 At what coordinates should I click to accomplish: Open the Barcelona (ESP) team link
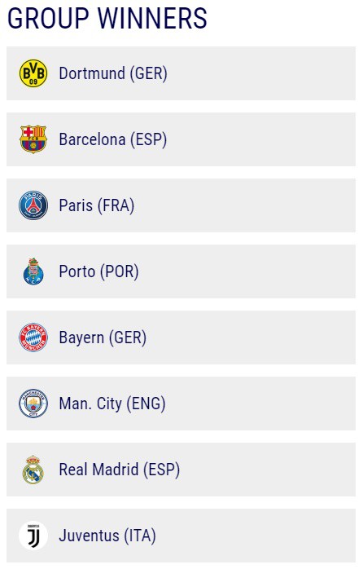113,139
